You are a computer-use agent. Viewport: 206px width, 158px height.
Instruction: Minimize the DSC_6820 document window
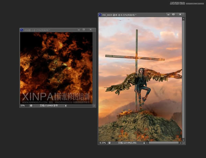click(x=169, y=15)
